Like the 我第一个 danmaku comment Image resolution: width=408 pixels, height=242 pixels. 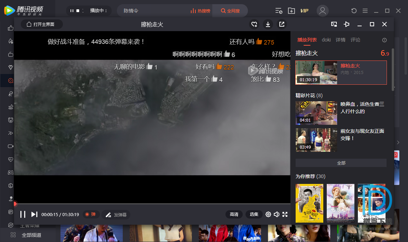(x=215, y=78)
